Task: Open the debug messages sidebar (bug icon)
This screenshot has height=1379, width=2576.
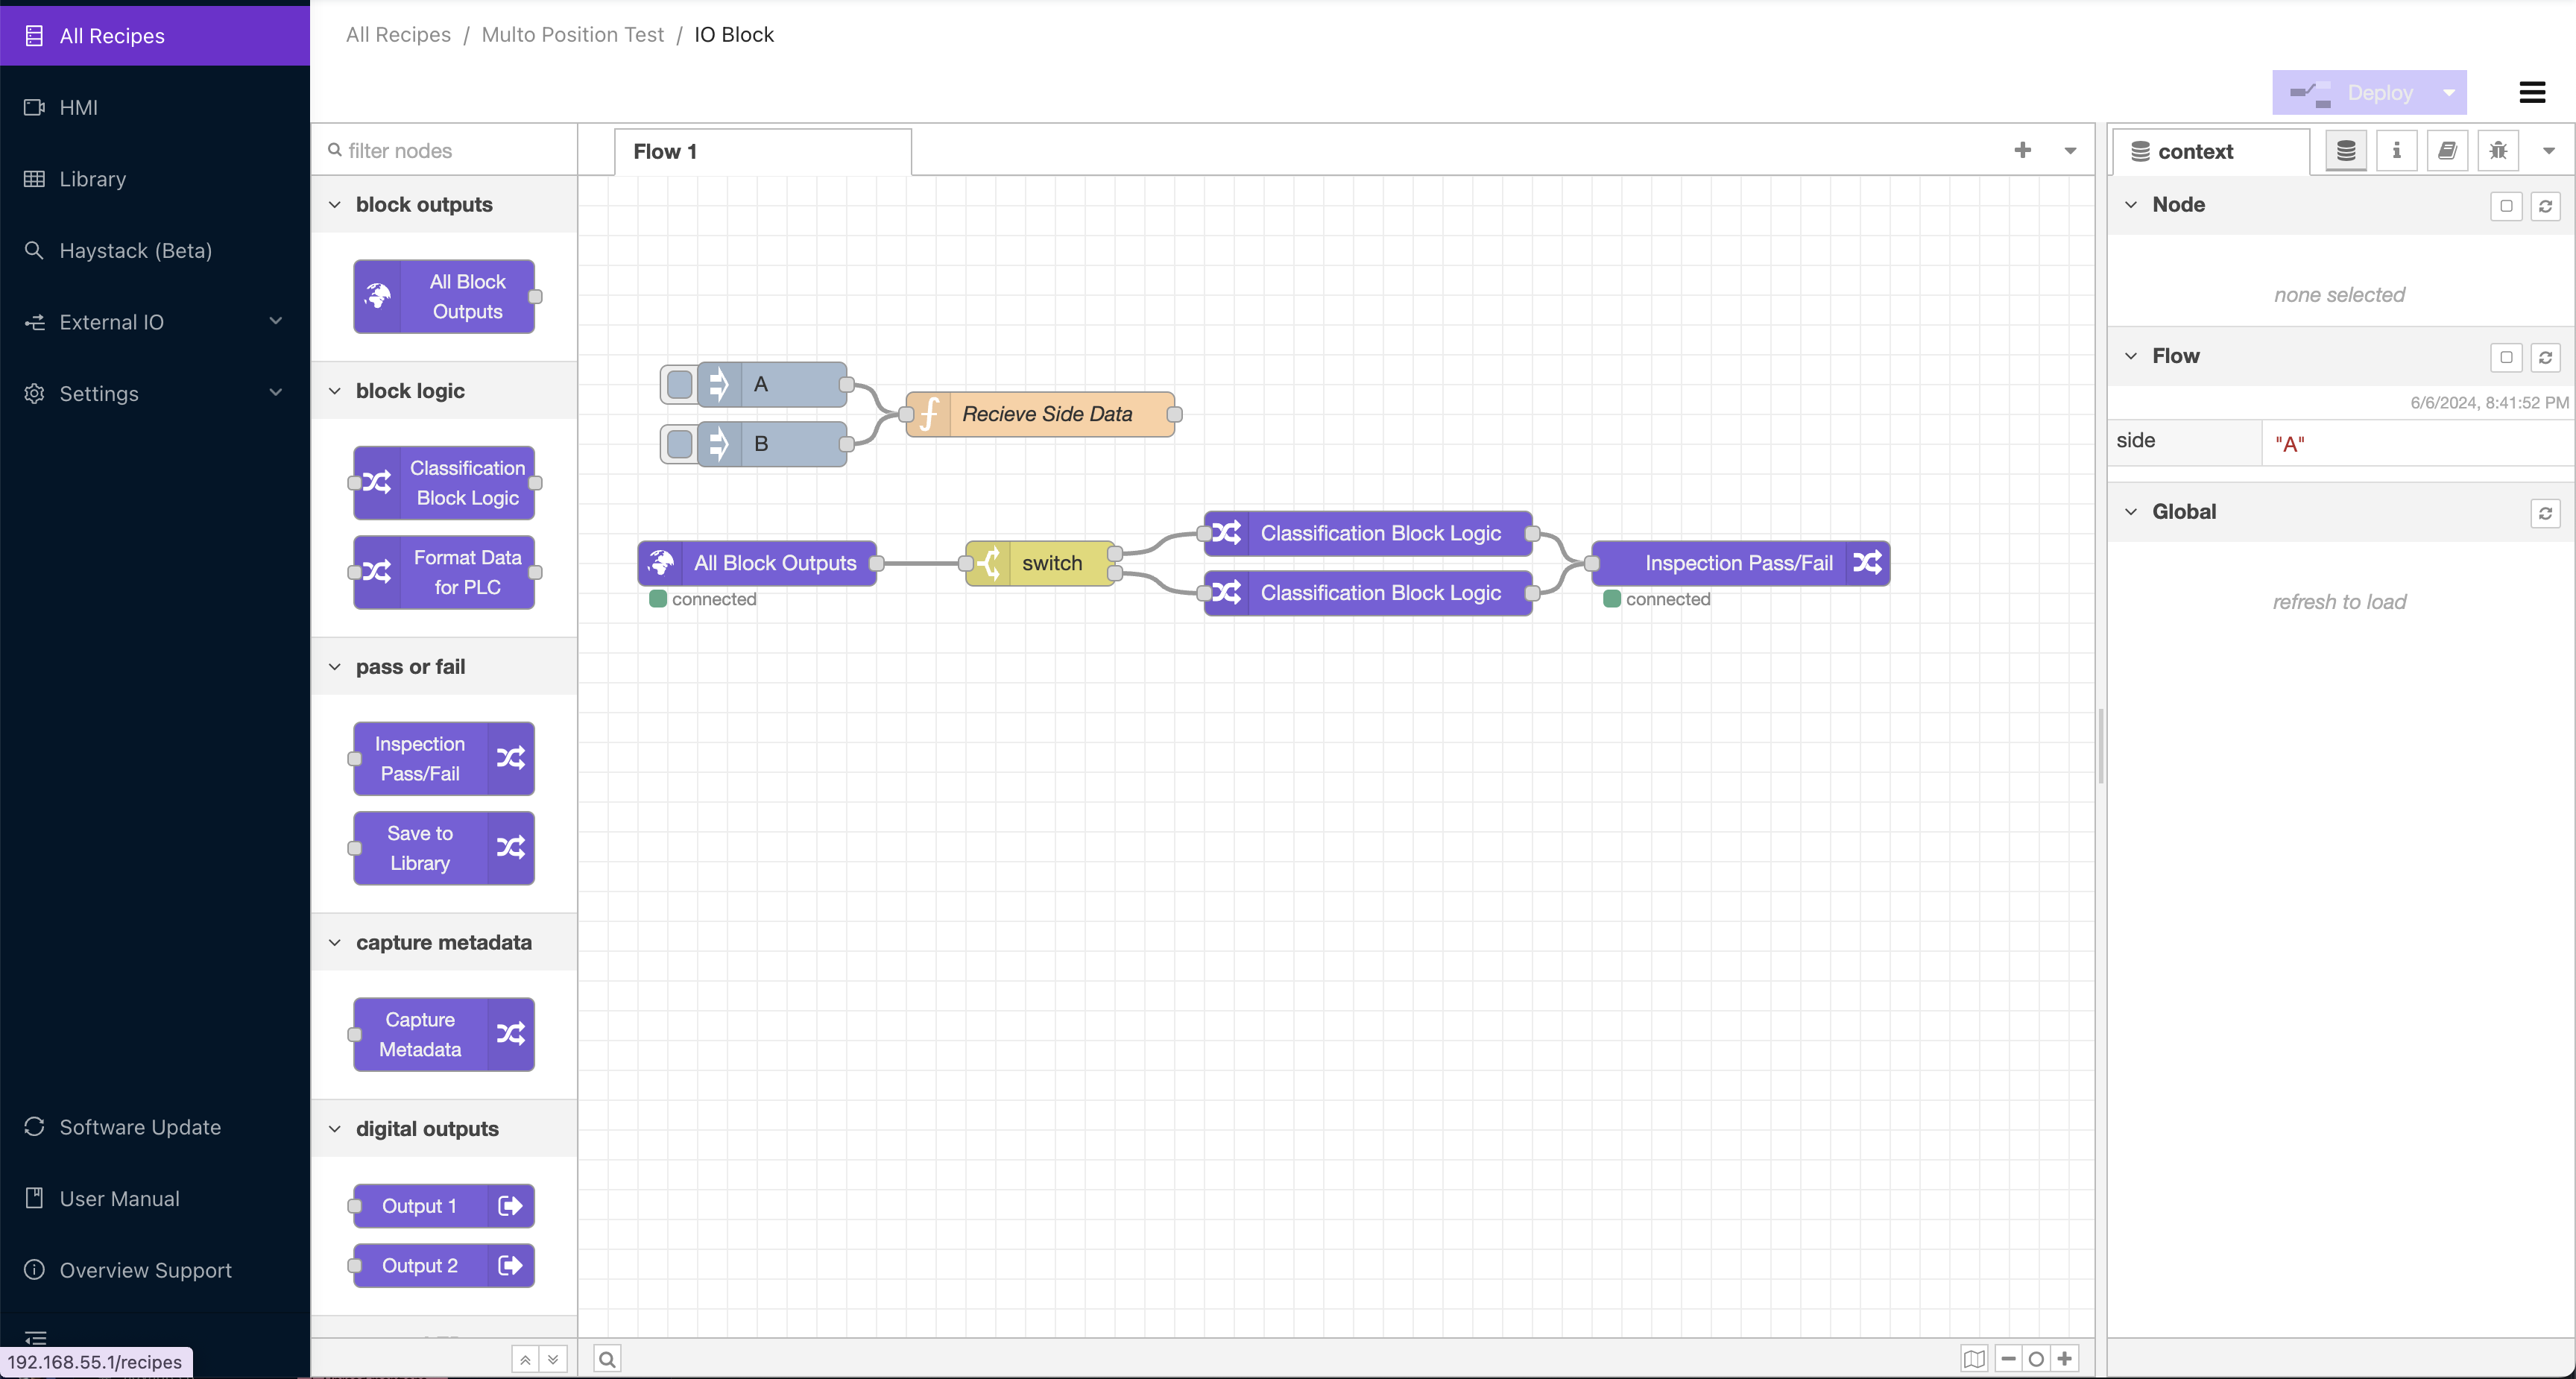Action: point(2497,150)
